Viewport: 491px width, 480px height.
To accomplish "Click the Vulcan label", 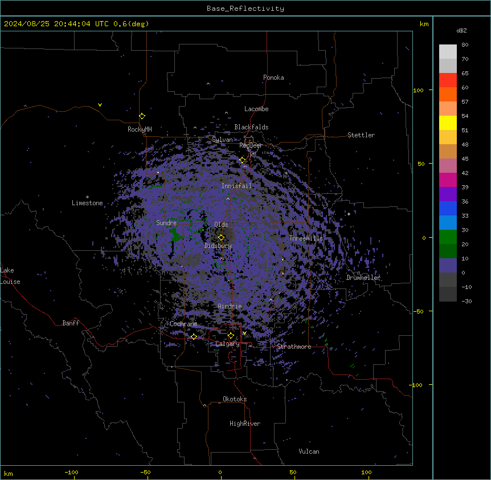I will tap(309, 451).
